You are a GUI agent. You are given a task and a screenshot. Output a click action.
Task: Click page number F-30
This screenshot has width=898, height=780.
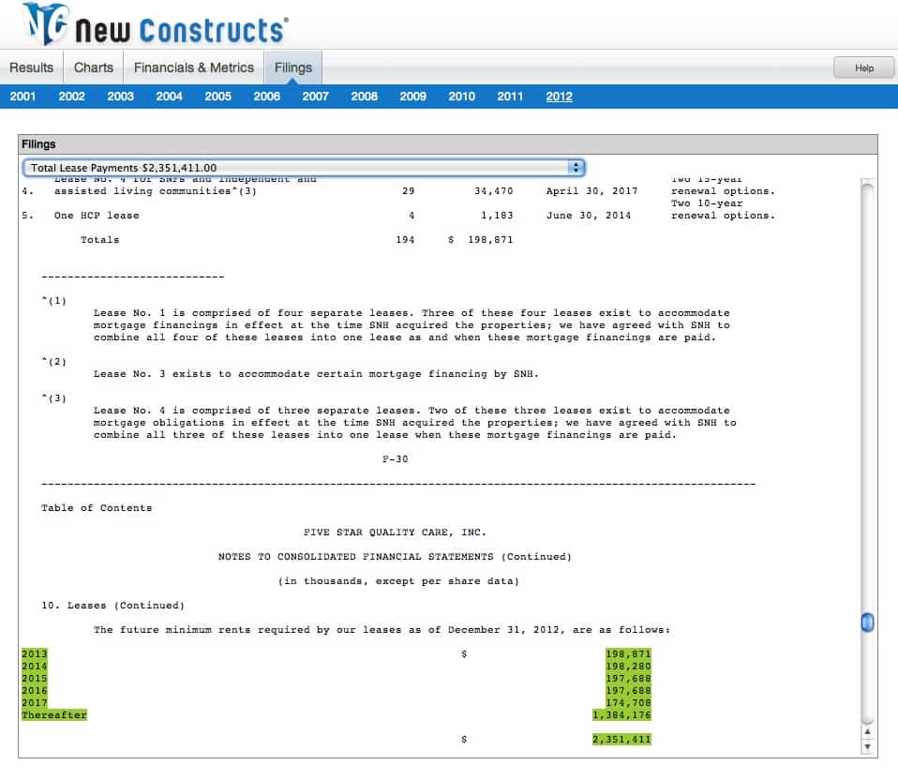coord(396,459)
